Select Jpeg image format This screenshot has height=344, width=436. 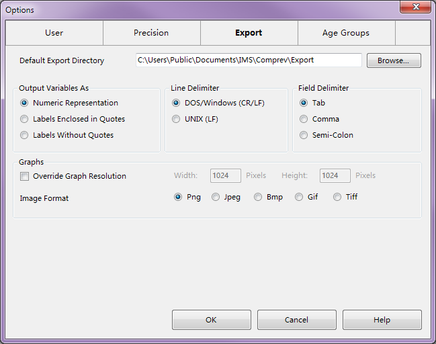click(x=216, y=197)
